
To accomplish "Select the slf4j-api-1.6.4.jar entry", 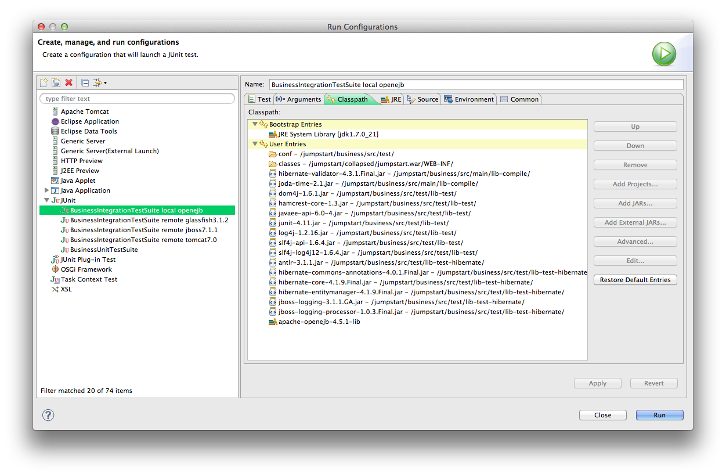I will [x=371, y=243].
